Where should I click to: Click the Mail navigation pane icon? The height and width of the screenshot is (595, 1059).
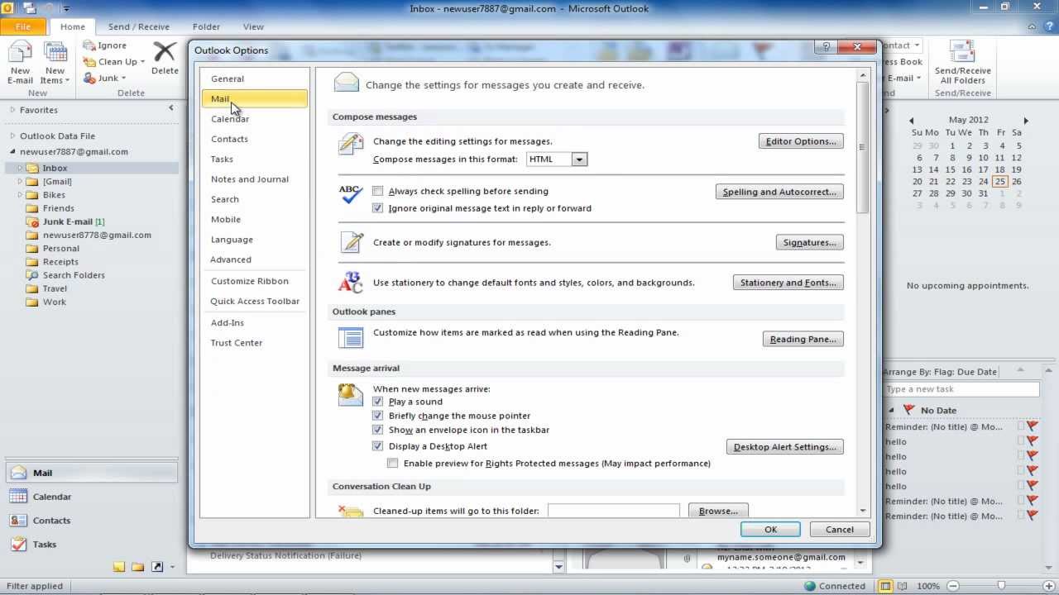tap(18, 473)
